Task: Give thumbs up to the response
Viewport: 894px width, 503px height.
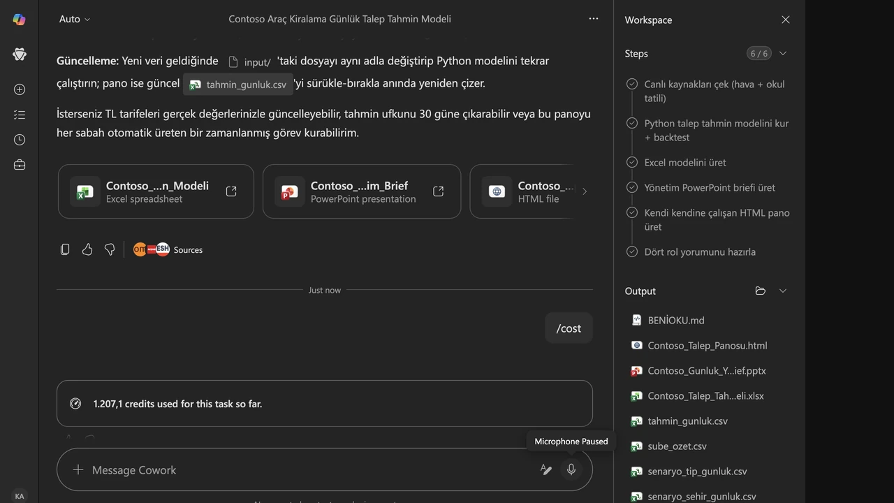Action: pyautogui.click(x=87, y=249)
